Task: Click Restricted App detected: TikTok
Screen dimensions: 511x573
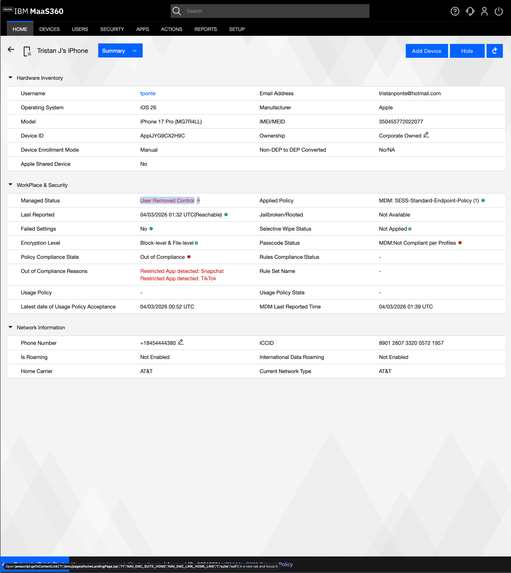Action: tap(178, 278)
